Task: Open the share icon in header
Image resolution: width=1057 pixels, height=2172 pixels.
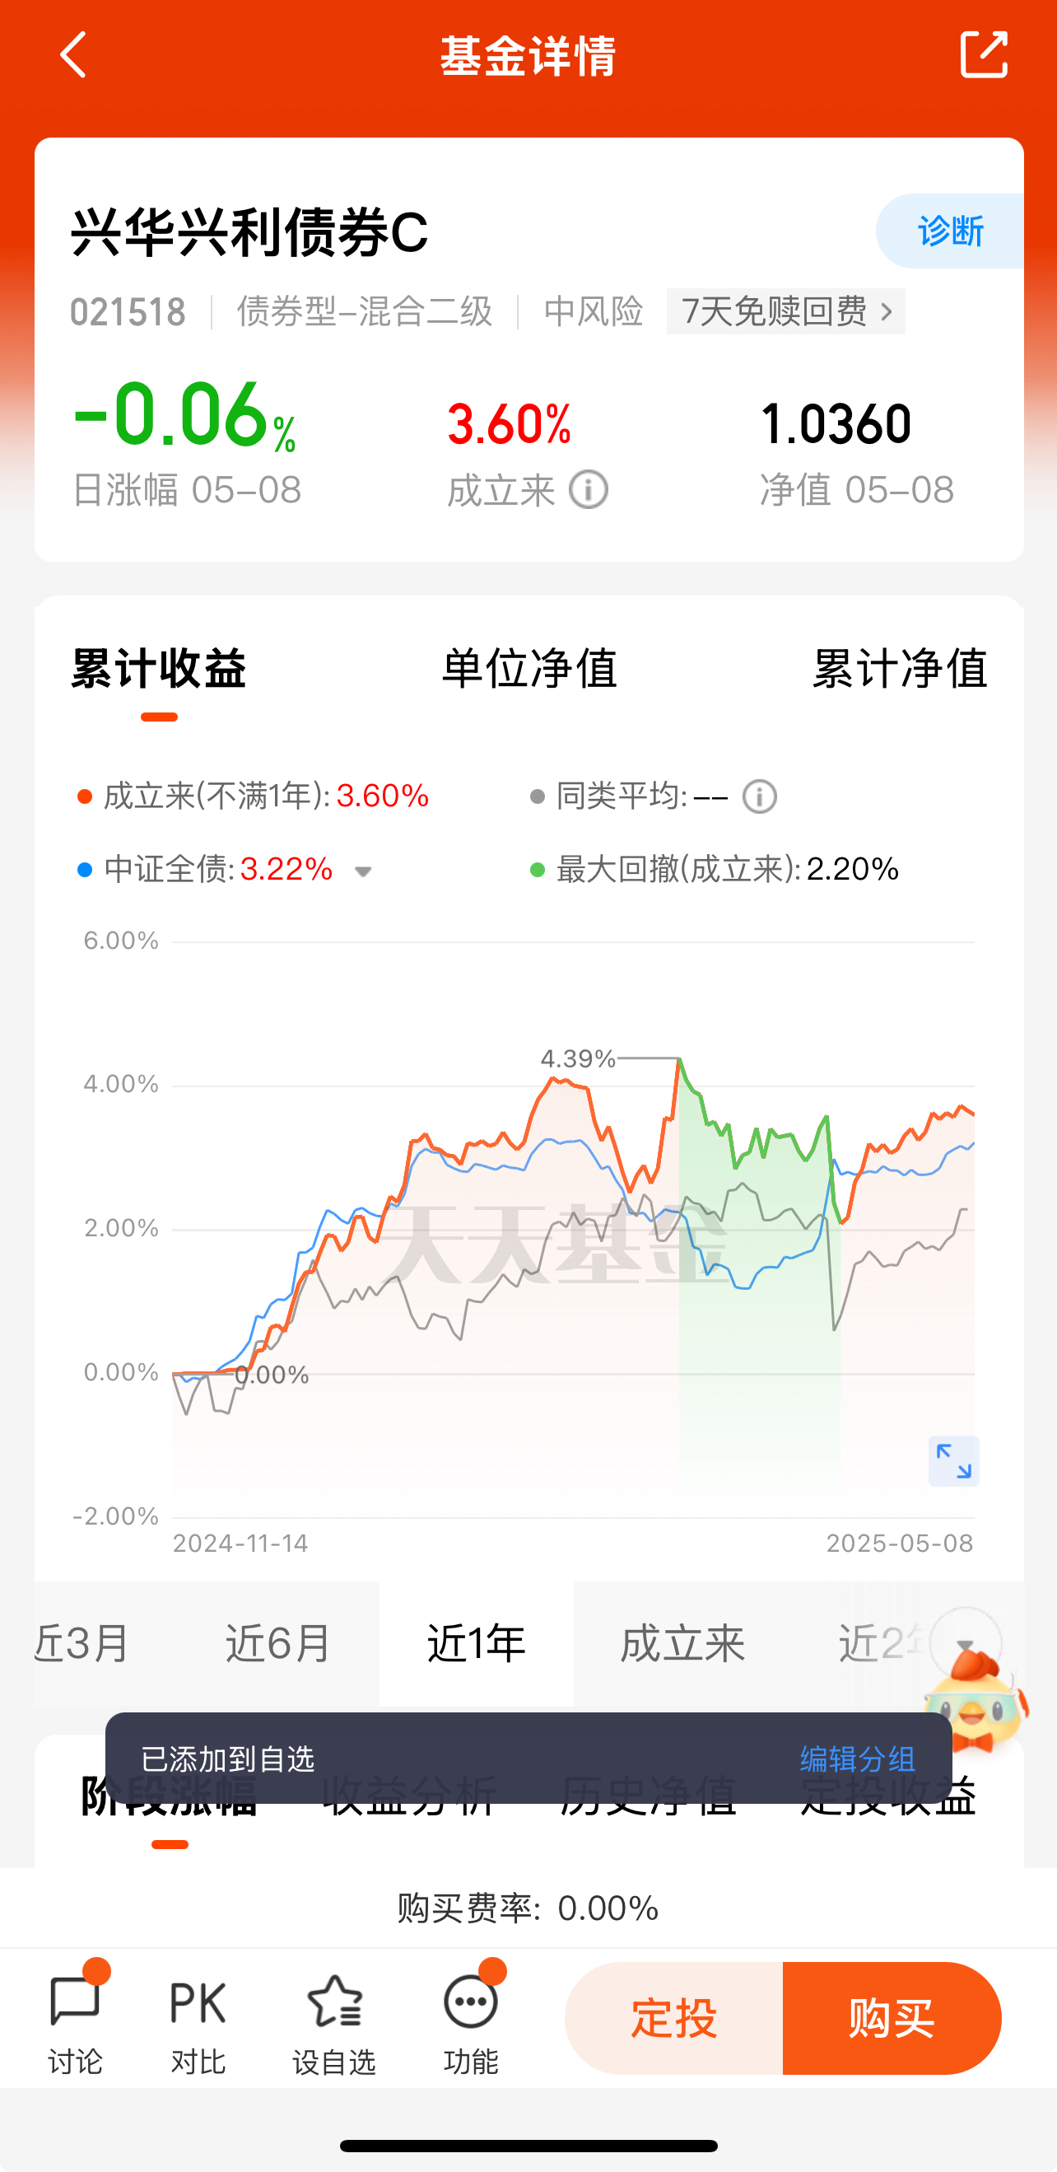Action: [984, 55]
